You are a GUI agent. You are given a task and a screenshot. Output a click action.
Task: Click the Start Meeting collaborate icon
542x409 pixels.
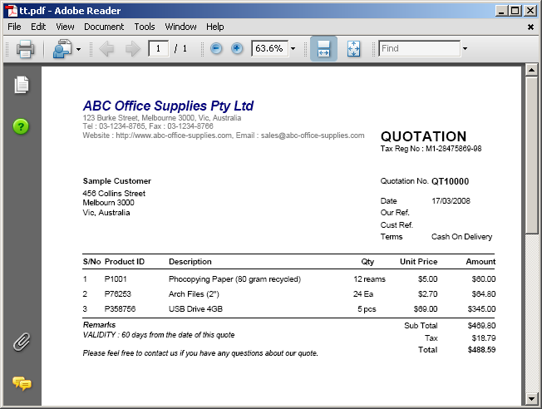(x=62, y=49)
